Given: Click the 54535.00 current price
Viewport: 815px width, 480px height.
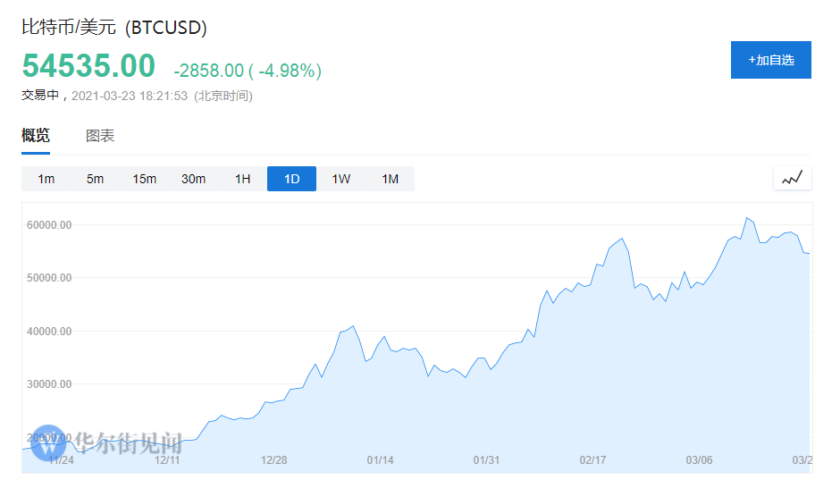Looking at the screenshot, I should pyautogui.click(x=88, y=67).
